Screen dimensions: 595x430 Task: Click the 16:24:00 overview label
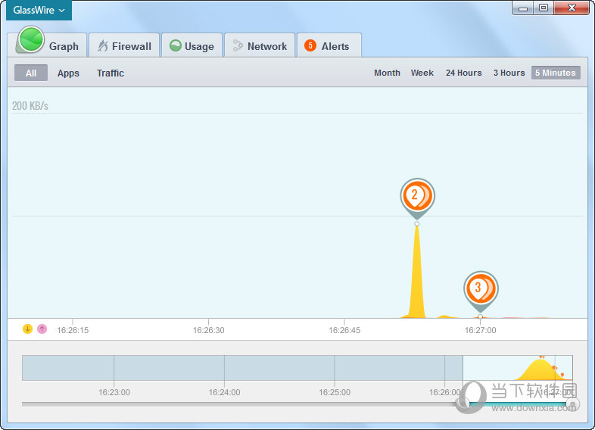point(224,392)
